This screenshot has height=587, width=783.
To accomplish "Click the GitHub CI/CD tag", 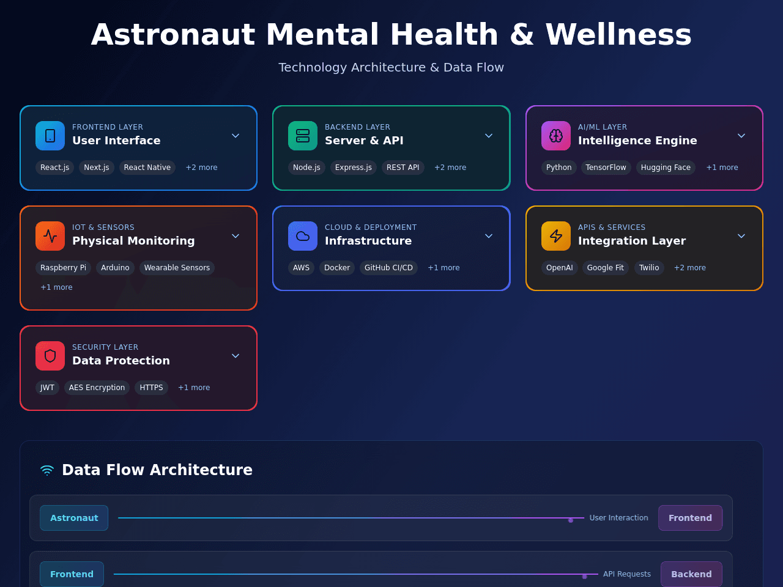I will coord(389,268).
